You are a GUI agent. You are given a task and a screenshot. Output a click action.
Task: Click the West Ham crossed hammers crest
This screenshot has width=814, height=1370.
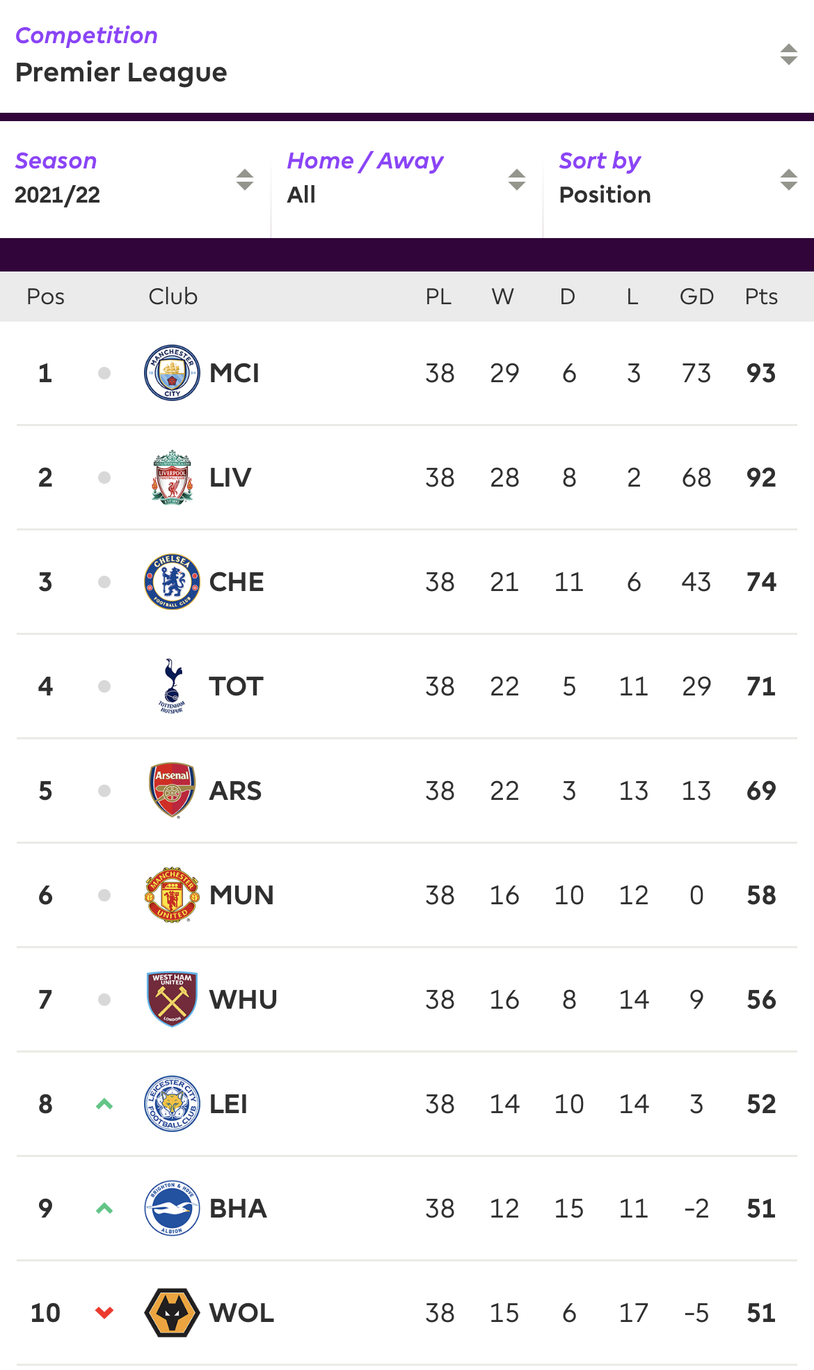point(172,999)
